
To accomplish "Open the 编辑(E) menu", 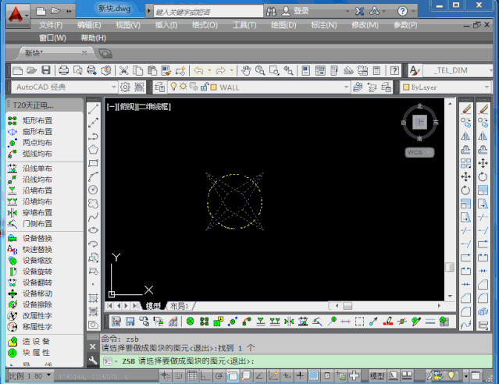I will pos(89,25).
